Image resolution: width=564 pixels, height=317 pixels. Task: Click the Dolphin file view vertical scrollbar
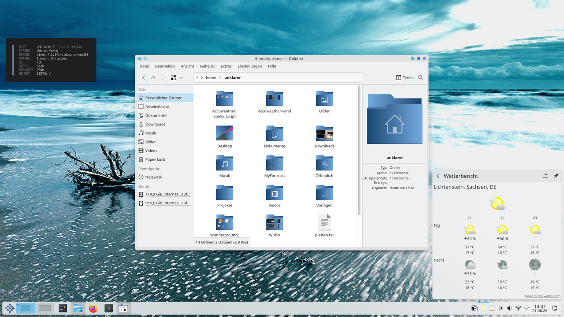tap(359, 150)
